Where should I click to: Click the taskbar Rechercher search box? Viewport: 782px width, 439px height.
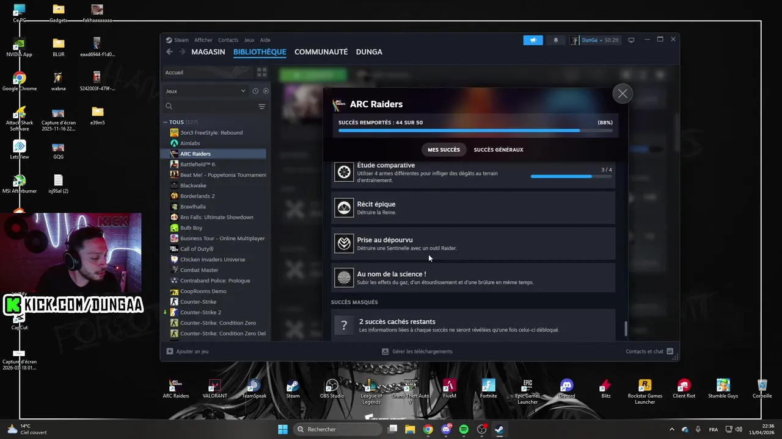[x=337, y=429]
